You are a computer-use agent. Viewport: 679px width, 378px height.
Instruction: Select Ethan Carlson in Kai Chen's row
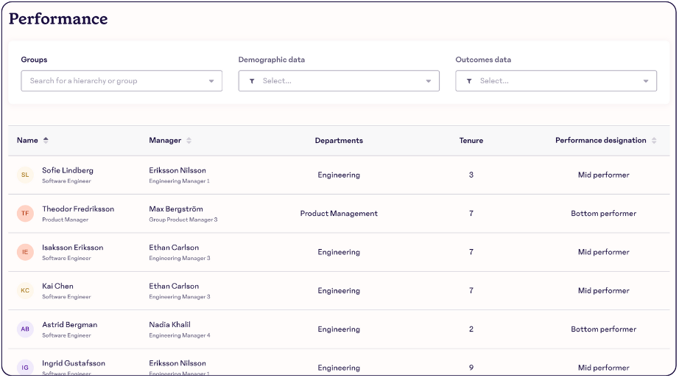click(174, 286)
